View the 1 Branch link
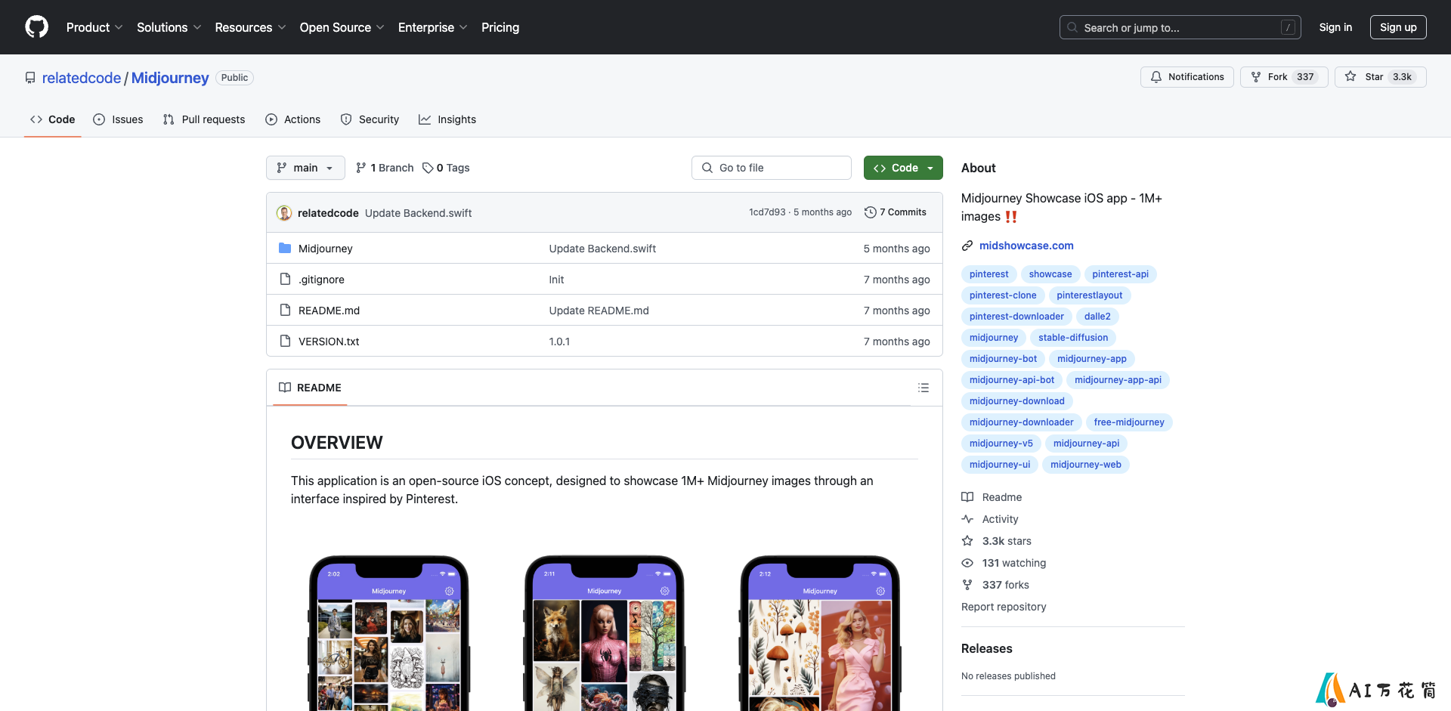This screenshot has height=711, width=1451. point(385,168)
